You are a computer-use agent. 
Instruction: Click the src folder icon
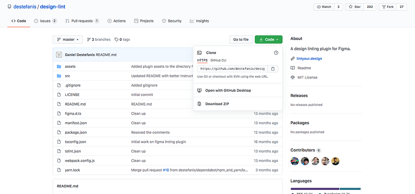59,76
